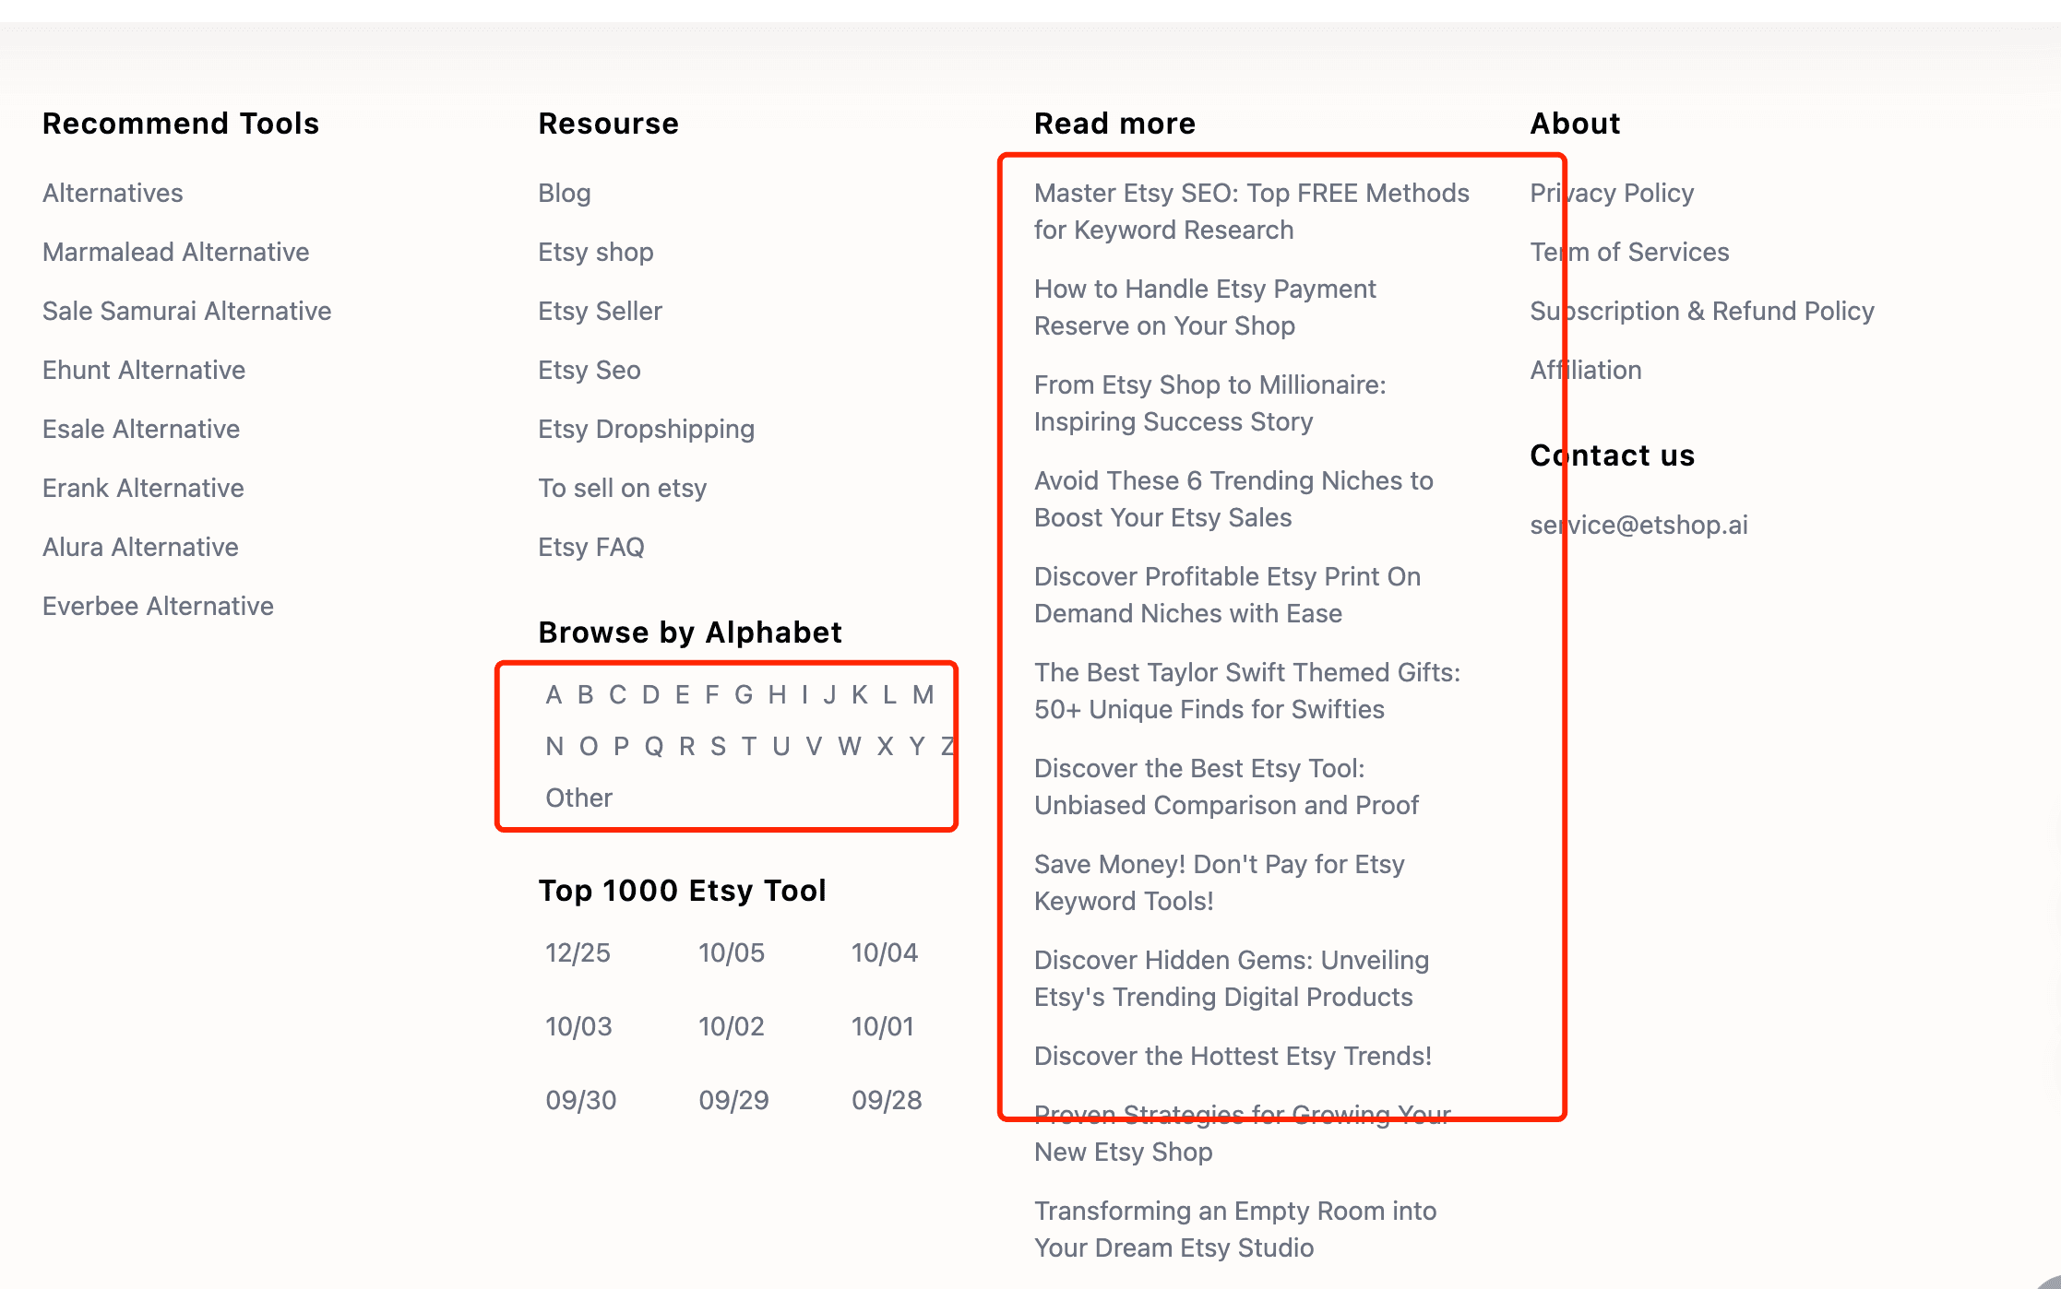Browse tools starting with letter E
The image size is (2061, 1289).
(682, 694)
